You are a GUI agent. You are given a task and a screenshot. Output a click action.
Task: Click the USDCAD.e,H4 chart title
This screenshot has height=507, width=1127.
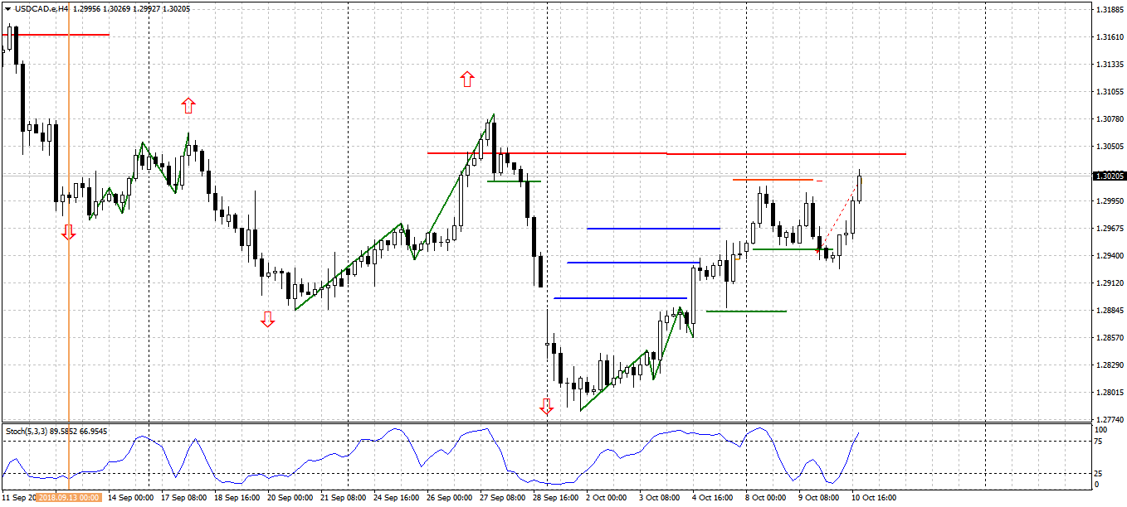[41, 7]
